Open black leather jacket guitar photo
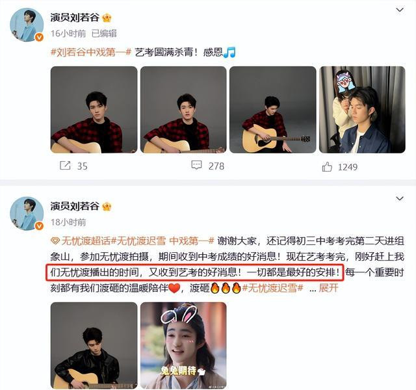This screenshot has height=390, width=416. pyautogui.click(x=94, y=345)
